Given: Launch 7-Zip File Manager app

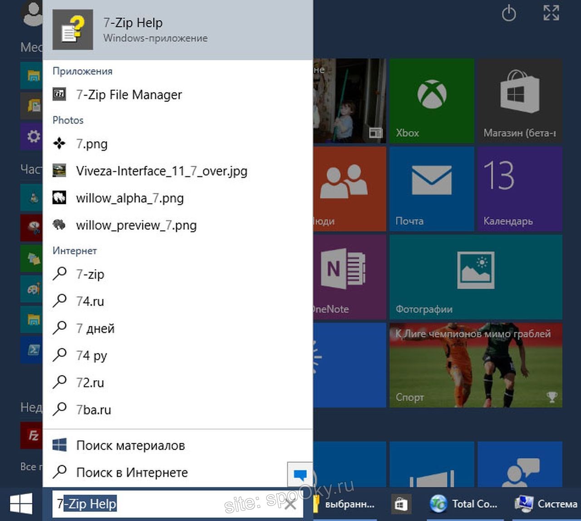Looking at the screenshot, I should click(178, 94).
